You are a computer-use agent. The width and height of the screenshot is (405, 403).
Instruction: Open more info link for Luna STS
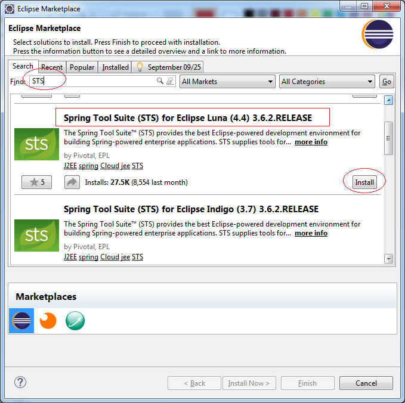point(311,142)
